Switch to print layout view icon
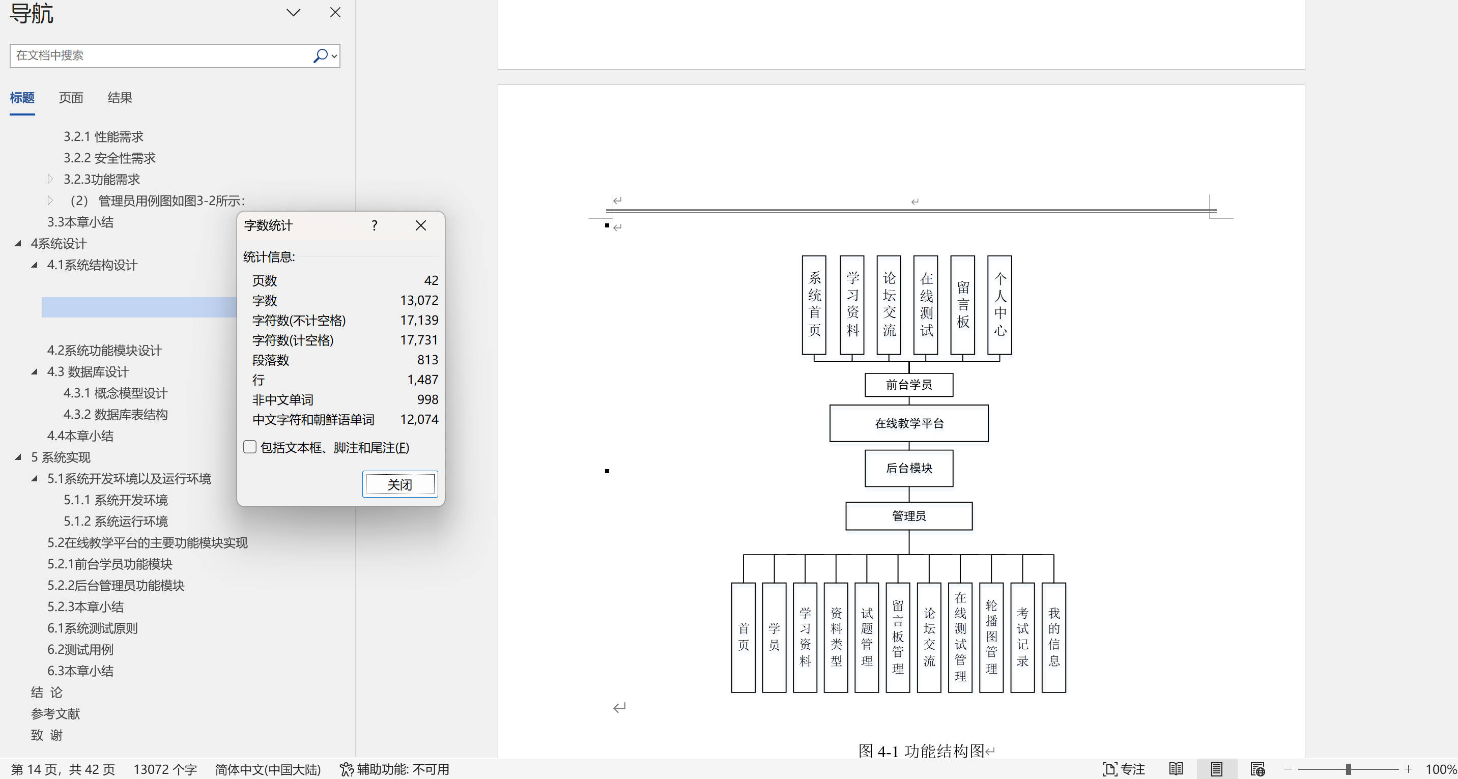Screen dimensions: 1458x779 click(1216, 769)
